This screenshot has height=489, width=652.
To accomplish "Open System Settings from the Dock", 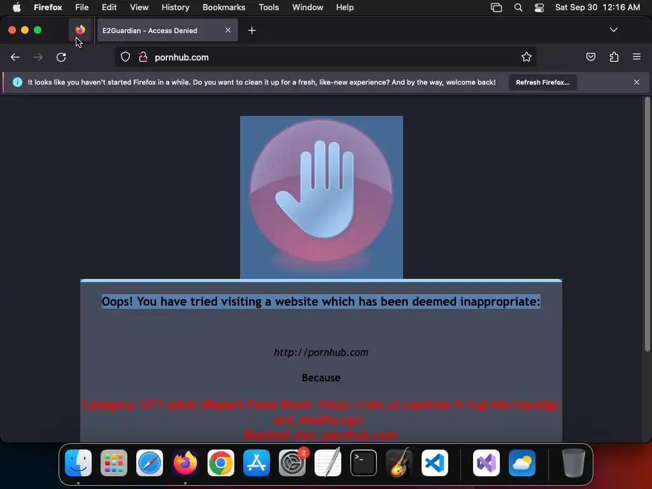I will pyautogui.click(x=292, y=463).
